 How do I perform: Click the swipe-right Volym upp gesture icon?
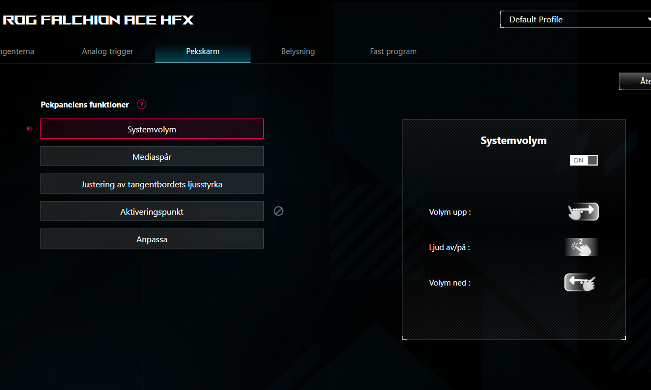tap(583, 212)
